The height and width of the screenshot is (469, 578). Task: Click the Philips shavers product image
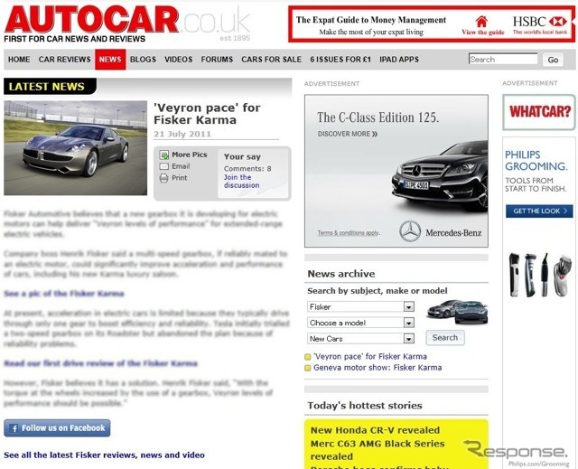point(540,275)
